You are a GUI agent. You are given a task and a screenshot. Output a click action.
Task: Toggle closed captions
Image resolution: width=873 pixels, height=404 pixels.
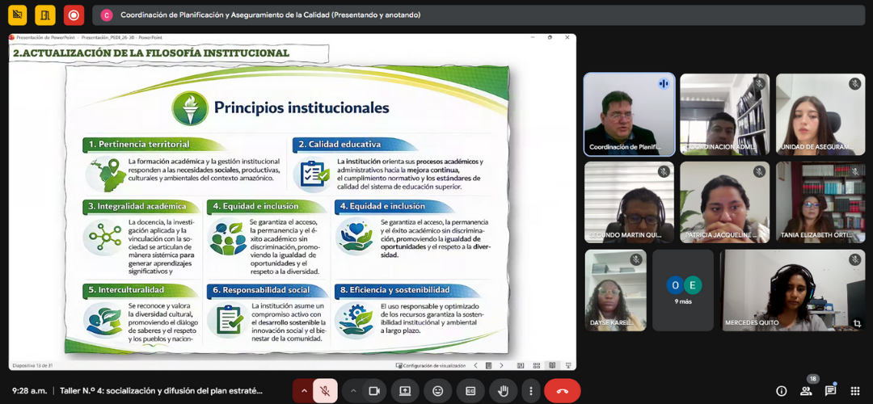point(470,391)
